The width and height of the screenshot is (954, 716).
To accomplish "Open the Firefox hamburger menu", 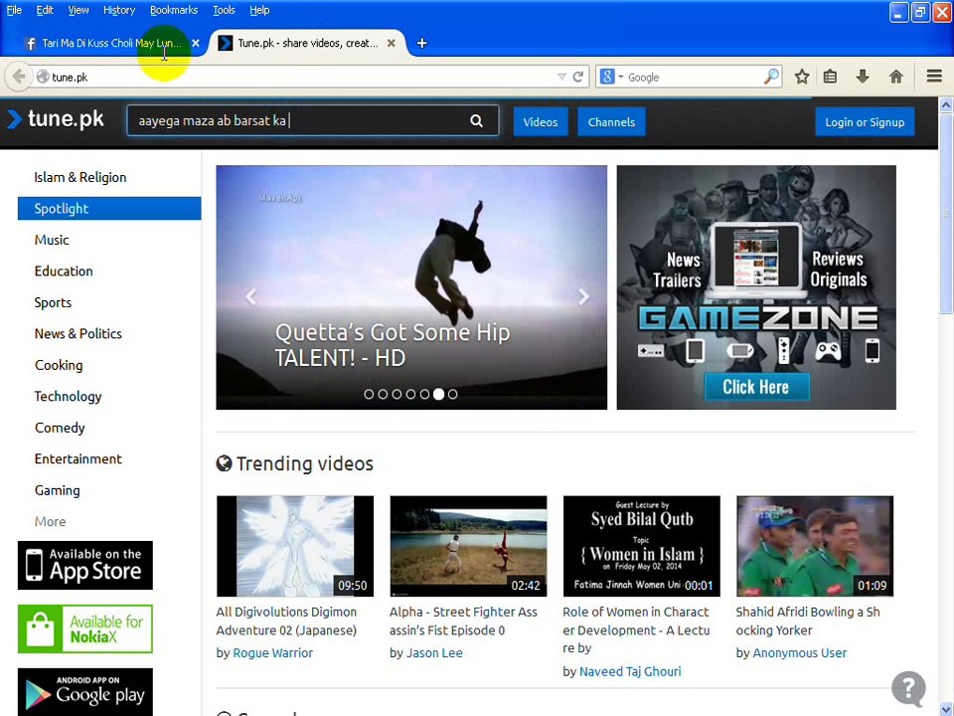I will click(x=934, y=77).
